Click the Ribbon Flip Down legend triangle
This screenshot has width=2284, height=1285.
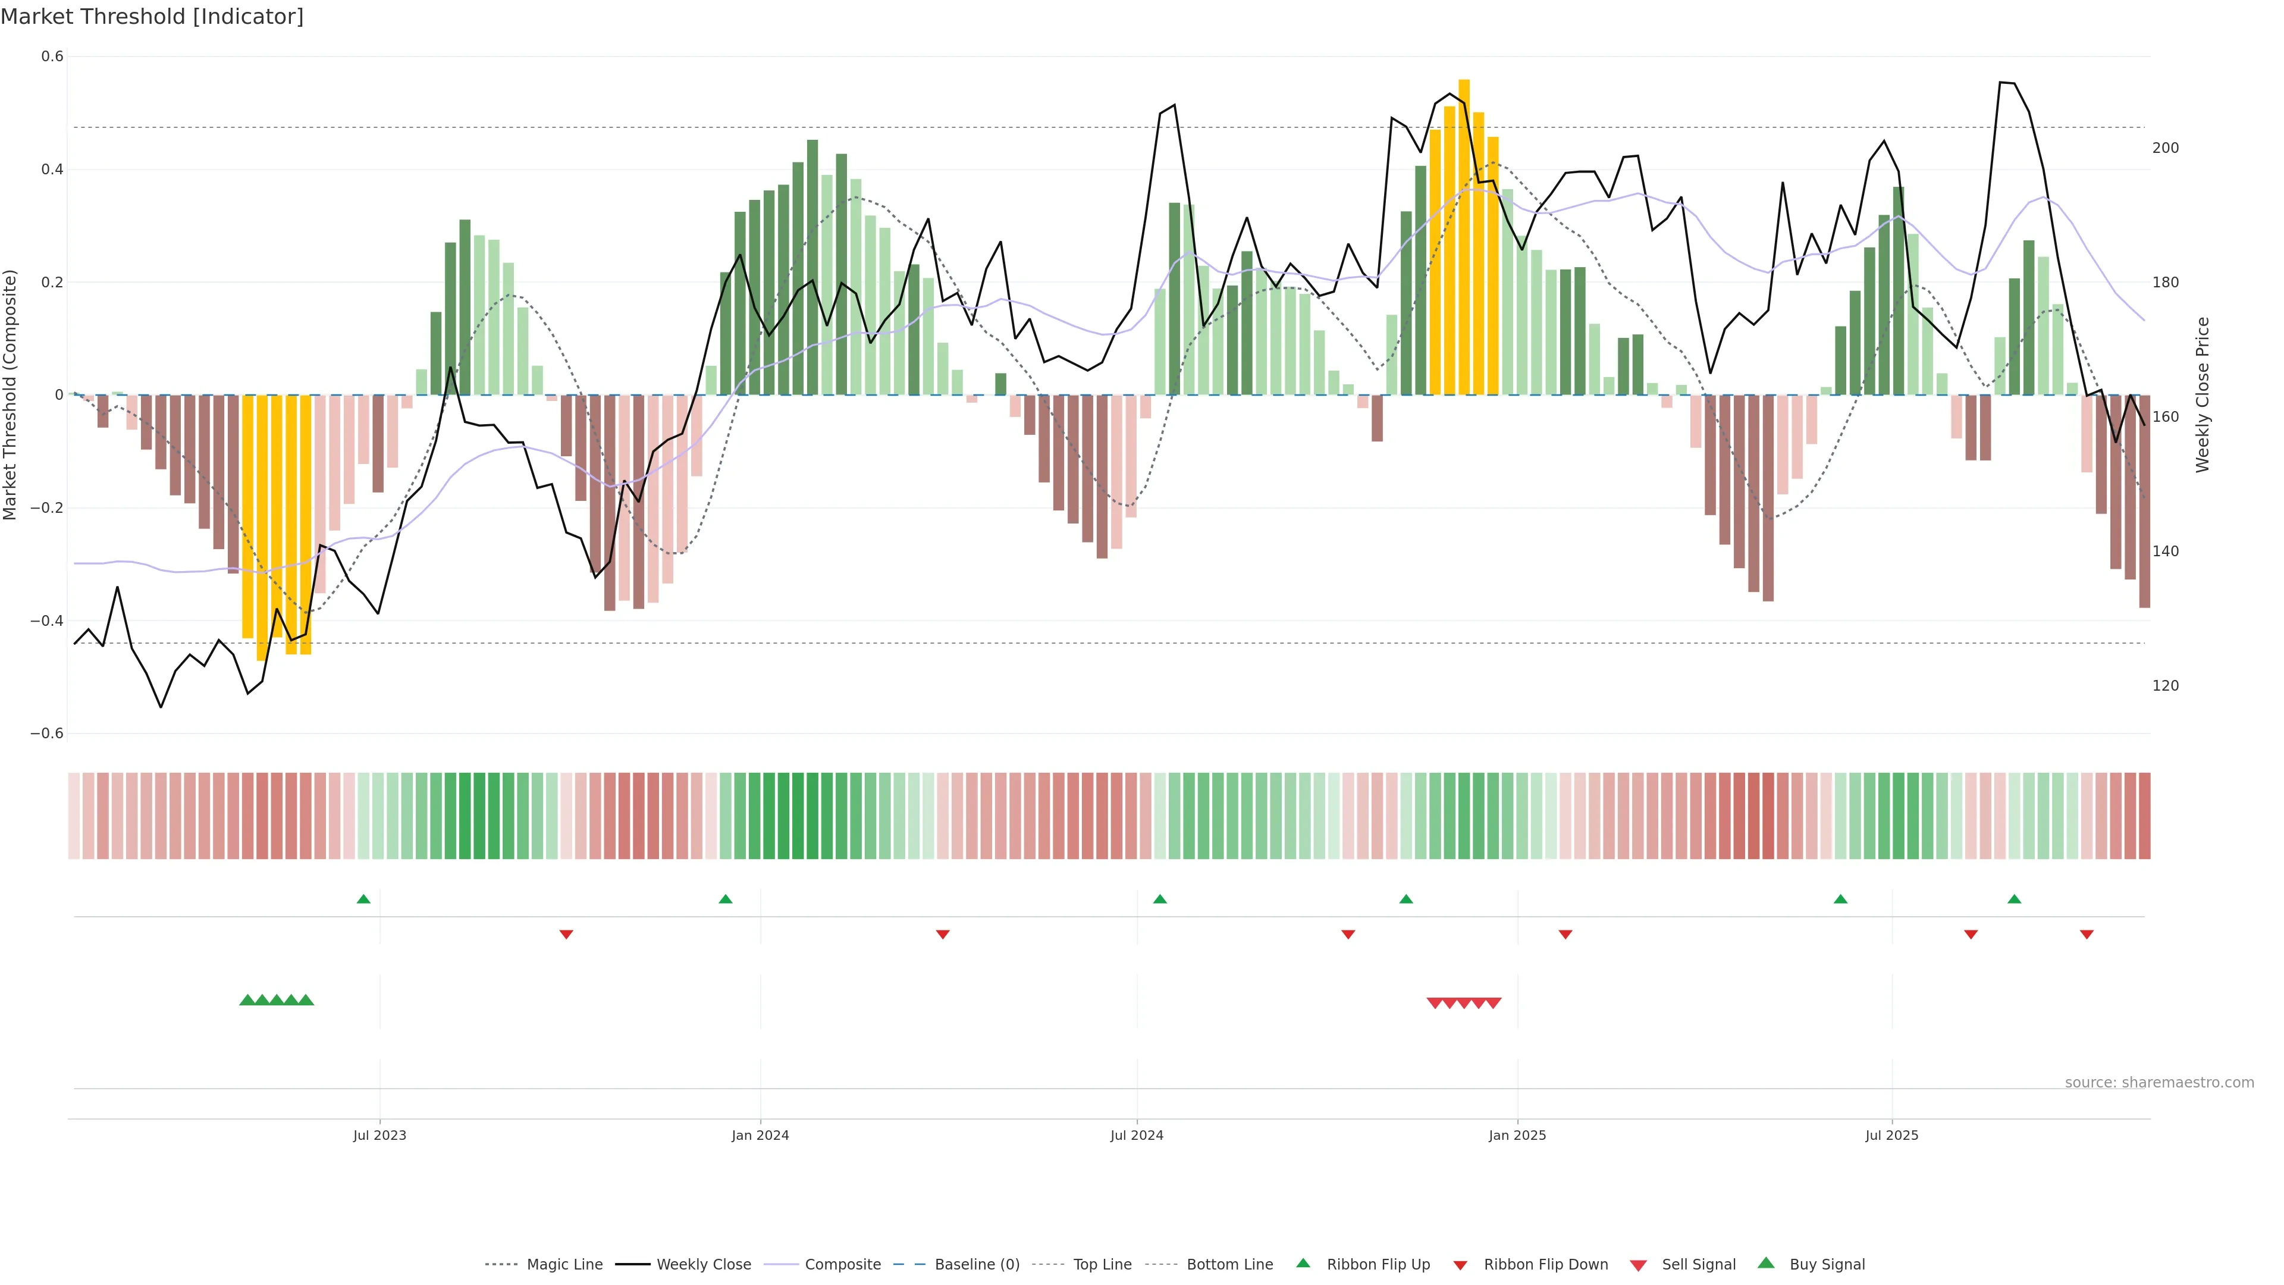pos(1460,1265)
